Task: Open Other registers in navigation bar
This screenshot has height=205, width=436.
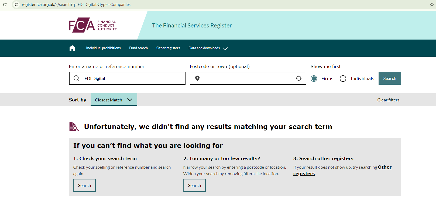Action: pos(168,48)
